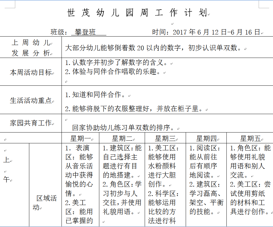Click the 星期三 column header
The width and height of the screenshot is (273, 227).
[x=165, y=138]
